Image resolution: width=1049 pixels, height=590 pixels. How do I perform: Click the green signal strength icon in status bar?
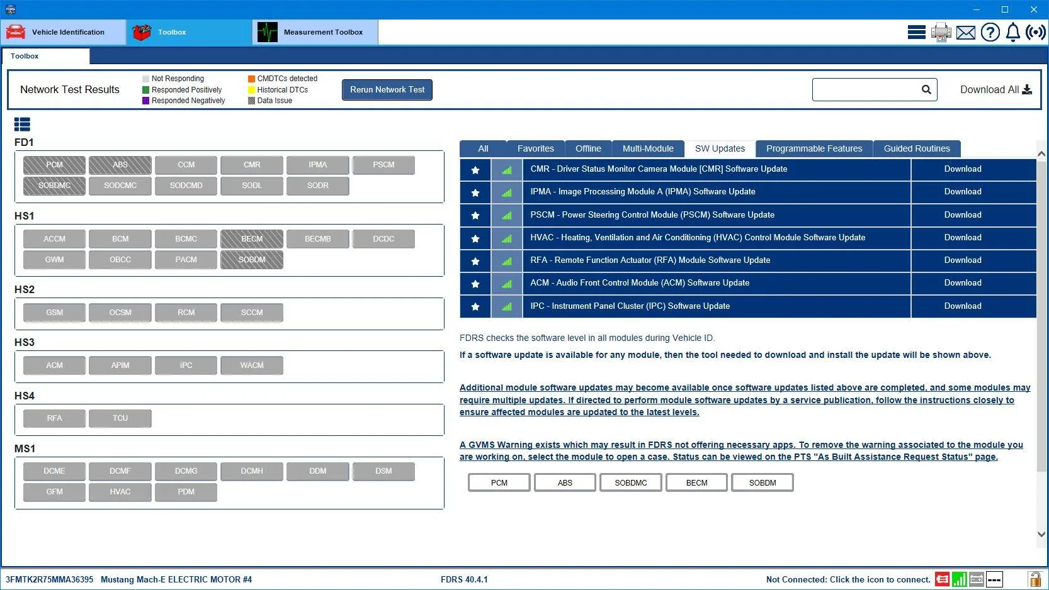pyautogui.click(x=959, y=579)
